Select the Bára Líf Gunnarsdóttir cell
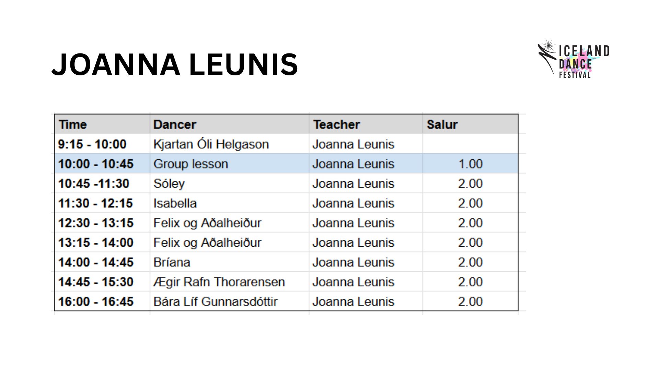This screenshot has height=370, width=659. (229, 301)
